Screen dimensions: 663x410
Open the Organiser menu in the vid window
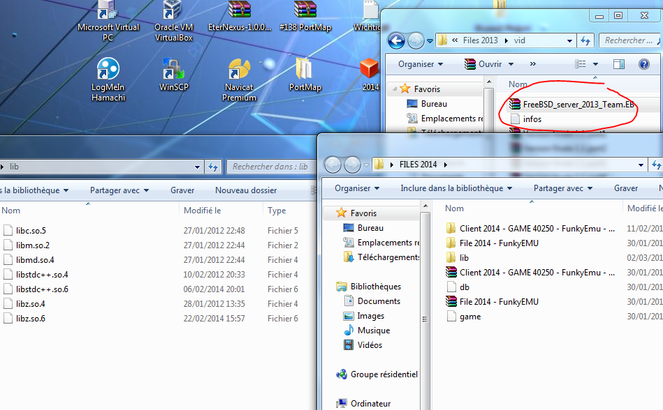(421, 64)
